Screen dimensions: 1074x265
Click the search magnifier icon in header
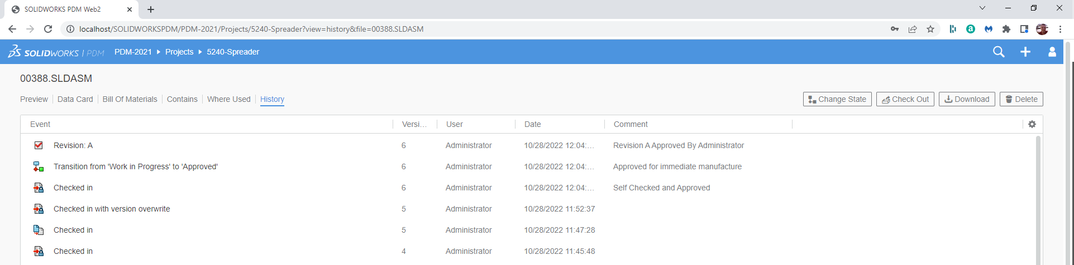coord(999,52)
